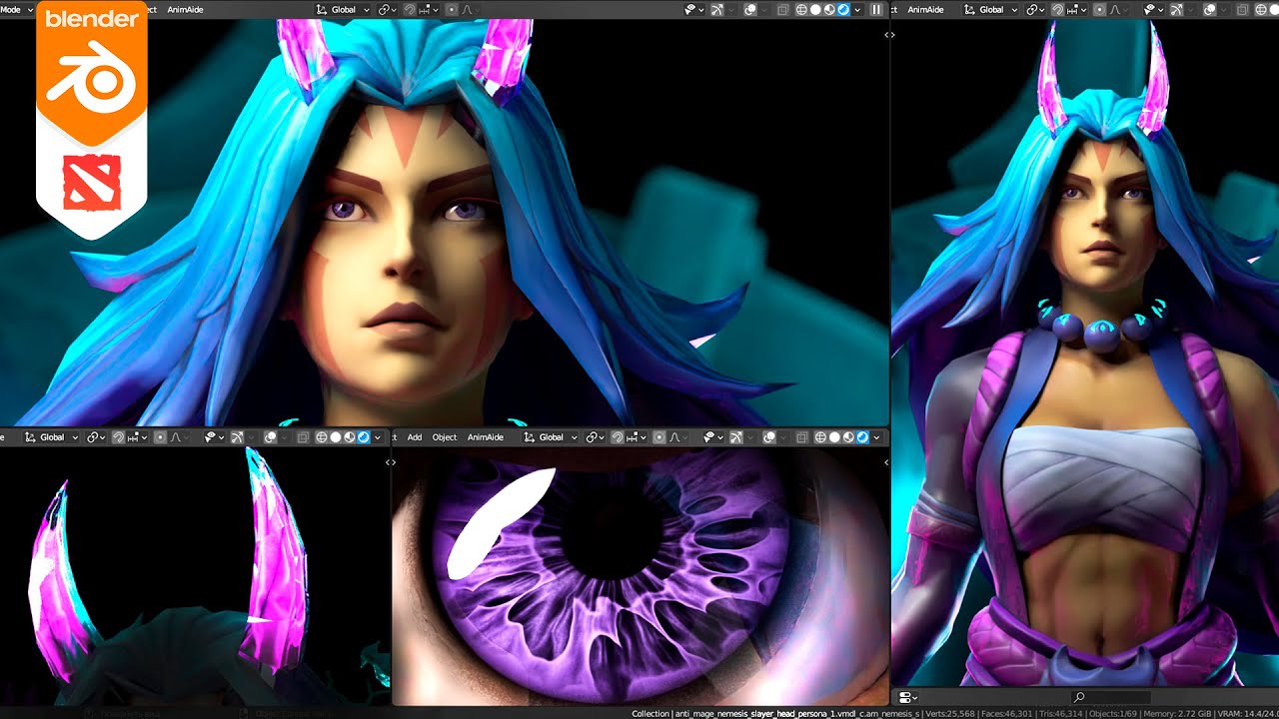Open pivot point menu in eye viewport
Screen dimensions: 1279x719
tap(596, 437)
